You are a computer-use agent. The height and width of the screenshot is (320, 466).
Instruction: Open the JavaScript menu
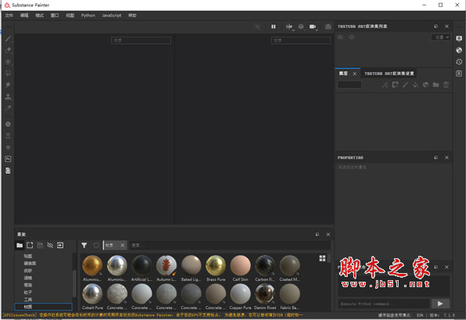pyautogui.click(x=112, y=16)
